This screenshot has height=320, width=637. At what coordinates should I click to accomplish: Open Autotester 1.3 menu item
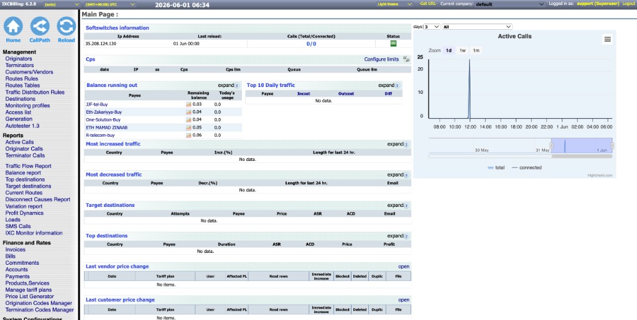pyautogui.click(x=22, y=126)
